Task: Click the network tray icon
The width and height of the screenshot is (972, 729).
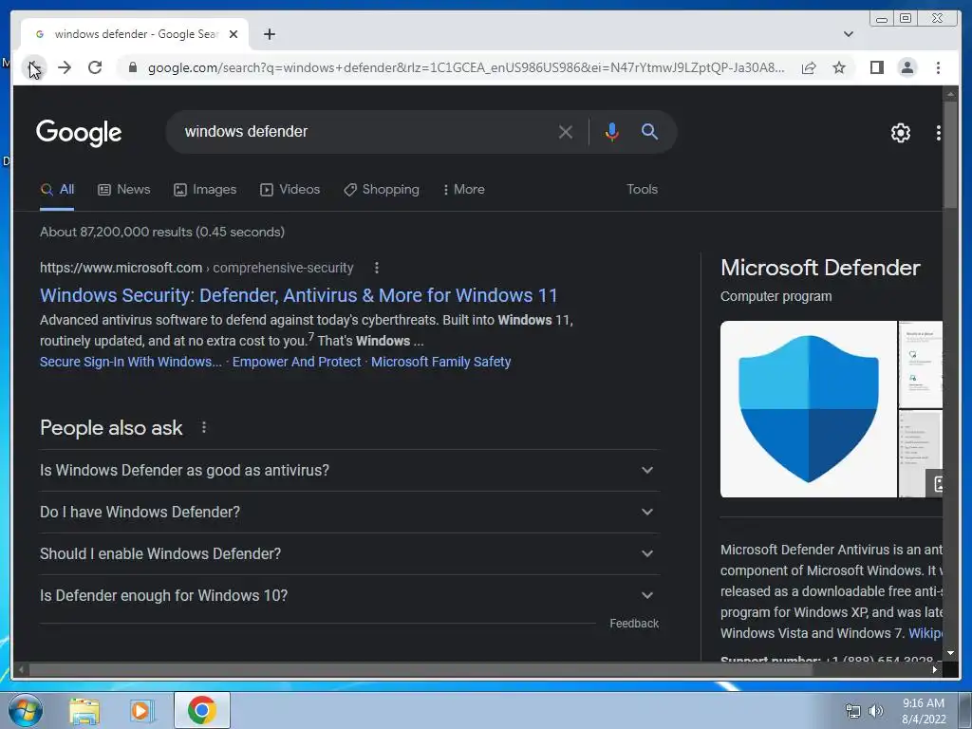Action: click(853, 711)
